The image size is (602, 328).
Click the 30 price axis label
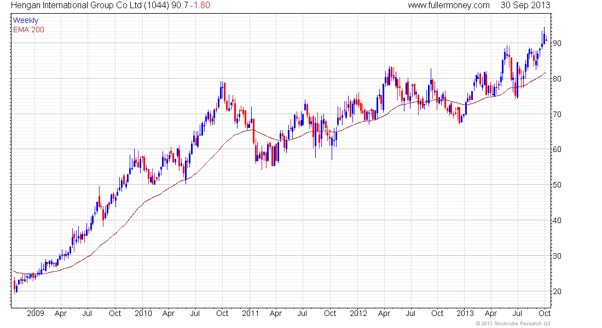(x=557, y=256)
